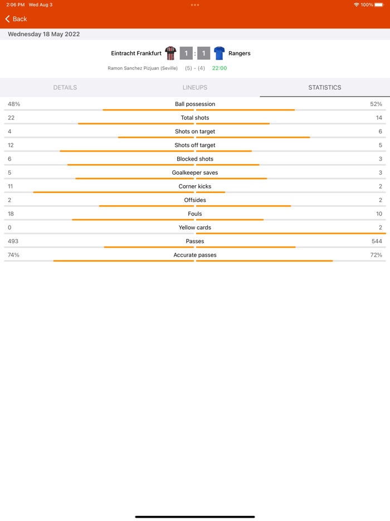Select the Eintracht Frankfurt jersey icon
This screenshot has width=390, height=521.
pyautogui.click(x=169, y=53)
